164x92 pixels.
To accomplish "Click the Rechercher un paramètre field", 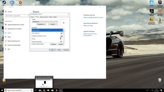I will click(x=17, y=16).
